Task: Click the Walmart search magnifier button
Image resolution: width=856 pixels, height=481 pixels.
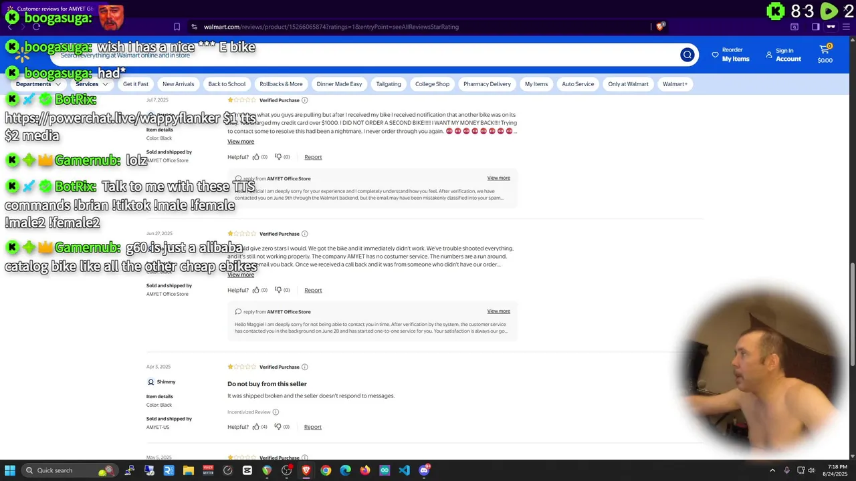Action: tap(687, 55)
